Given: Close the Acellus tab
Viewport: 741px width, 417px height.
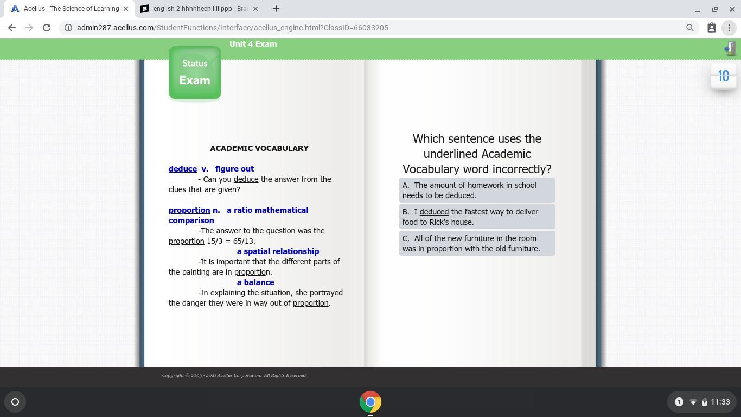Looking at the screenshot, I should pos(126,9).
